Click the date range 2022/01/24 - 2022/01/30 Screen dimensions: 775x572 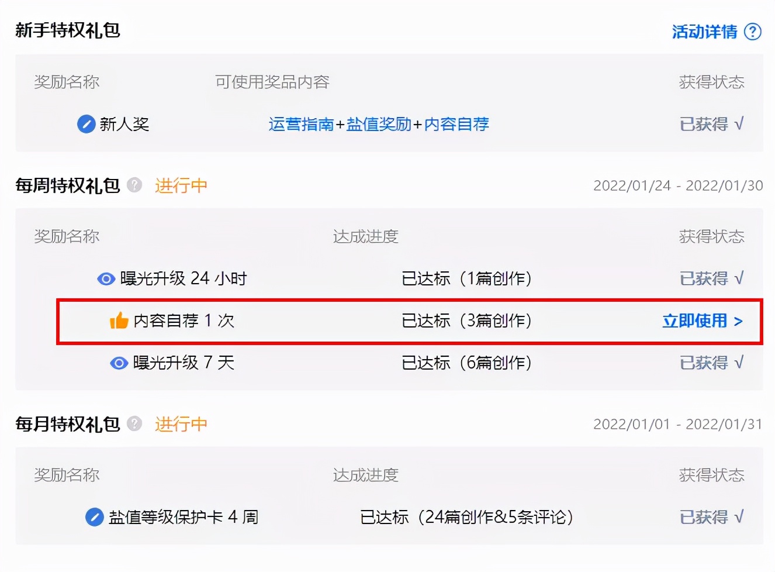pos(678,185)
